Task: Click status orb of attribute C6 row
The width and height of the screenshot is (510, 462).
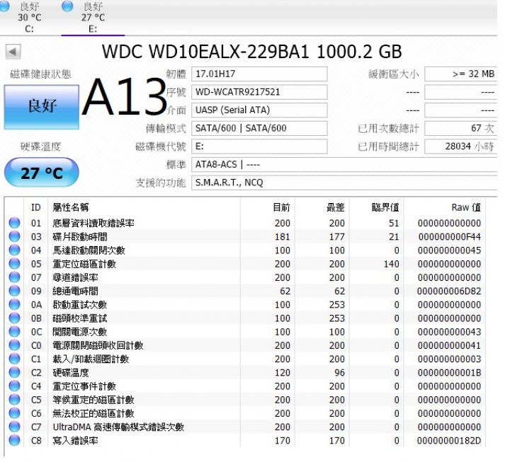Action: [x=14, y=413]
